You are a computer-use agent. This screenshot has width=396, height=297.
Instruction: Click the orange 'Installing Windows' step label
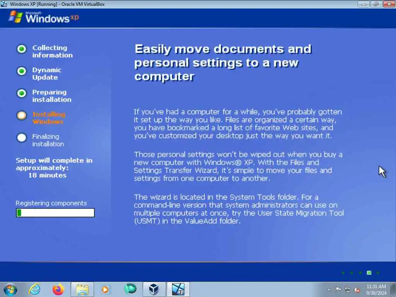pyautogui.click(x=49, y=118)
